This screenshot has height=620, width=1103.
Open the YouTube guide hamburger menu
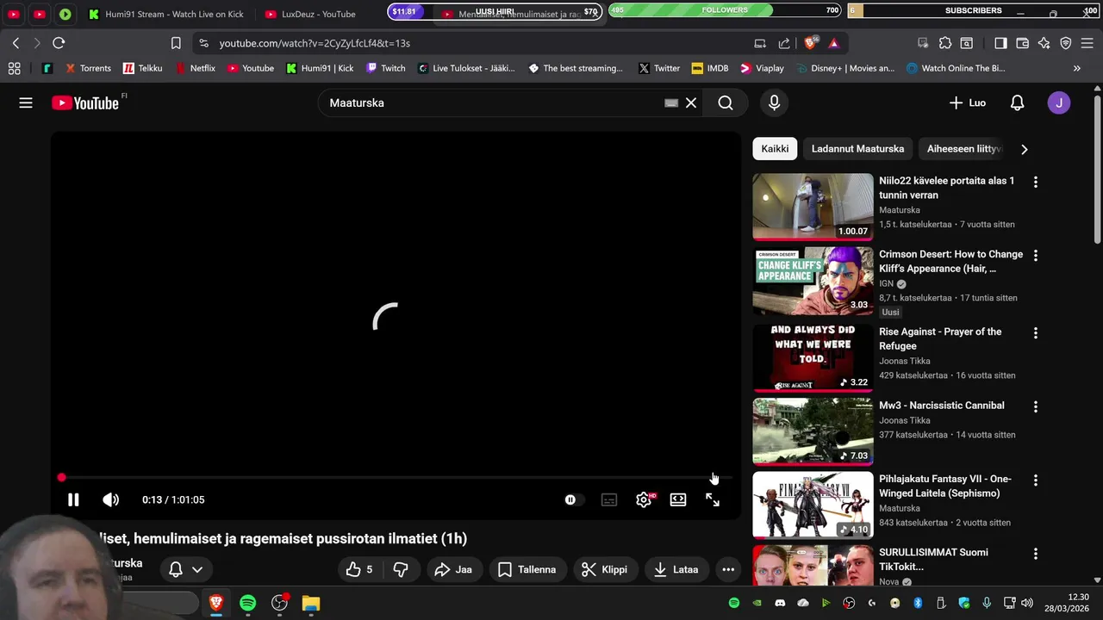(26, 102)
